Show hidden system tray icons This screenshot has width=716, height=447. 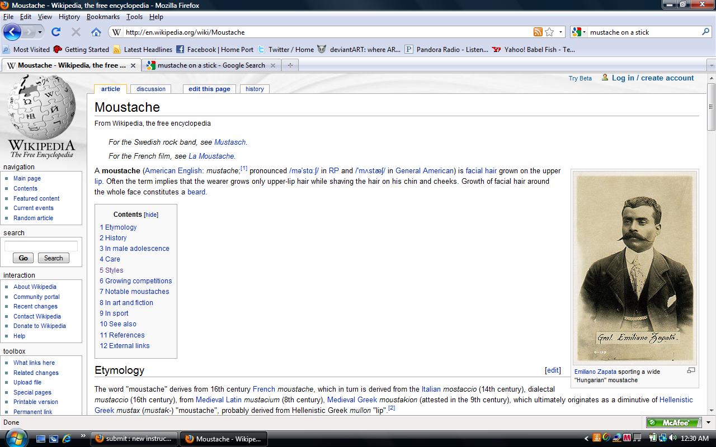pyautogui.click(x=586, y=439)
